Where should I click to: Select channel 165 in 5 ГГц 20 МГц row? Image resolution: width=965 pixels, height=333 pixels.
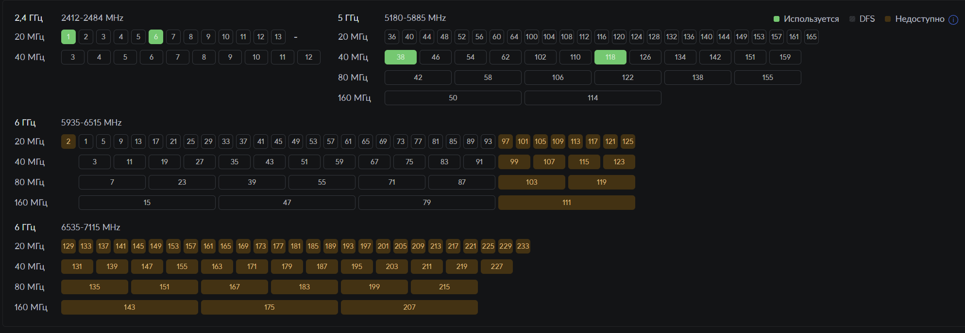[x=812, y=37]
